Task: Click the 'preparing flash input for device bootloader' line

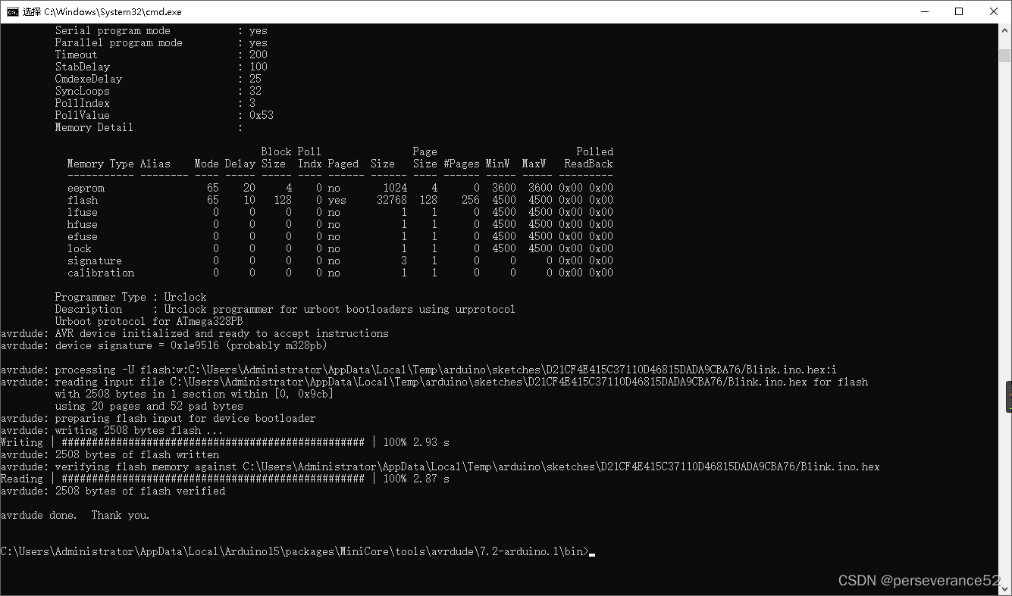Action: [x=158, y=418]
